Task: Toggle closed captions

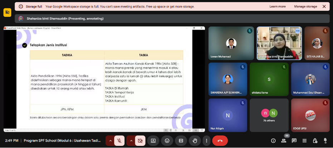Action: pos(181,140)
